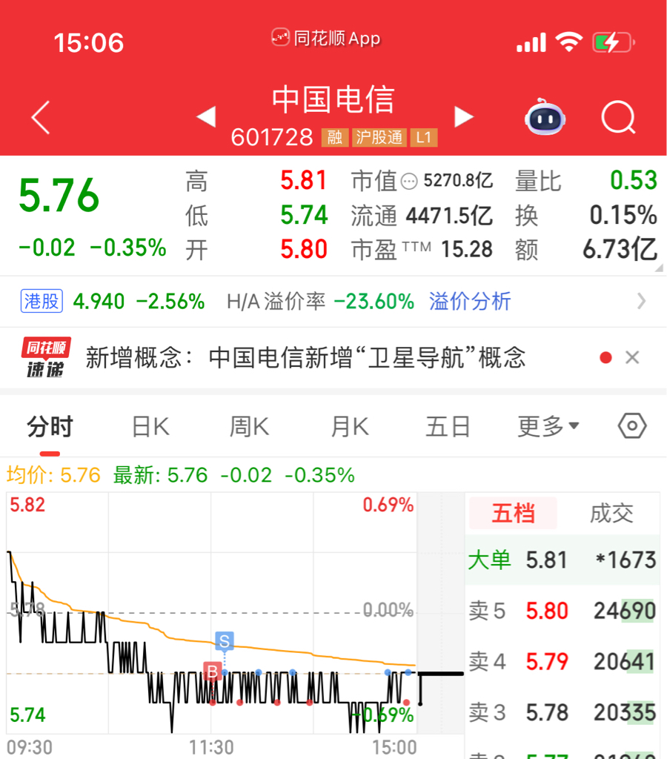Tap the turnover amount 6.73亿
Screen dimensions: 667x759
pos(620,249)
